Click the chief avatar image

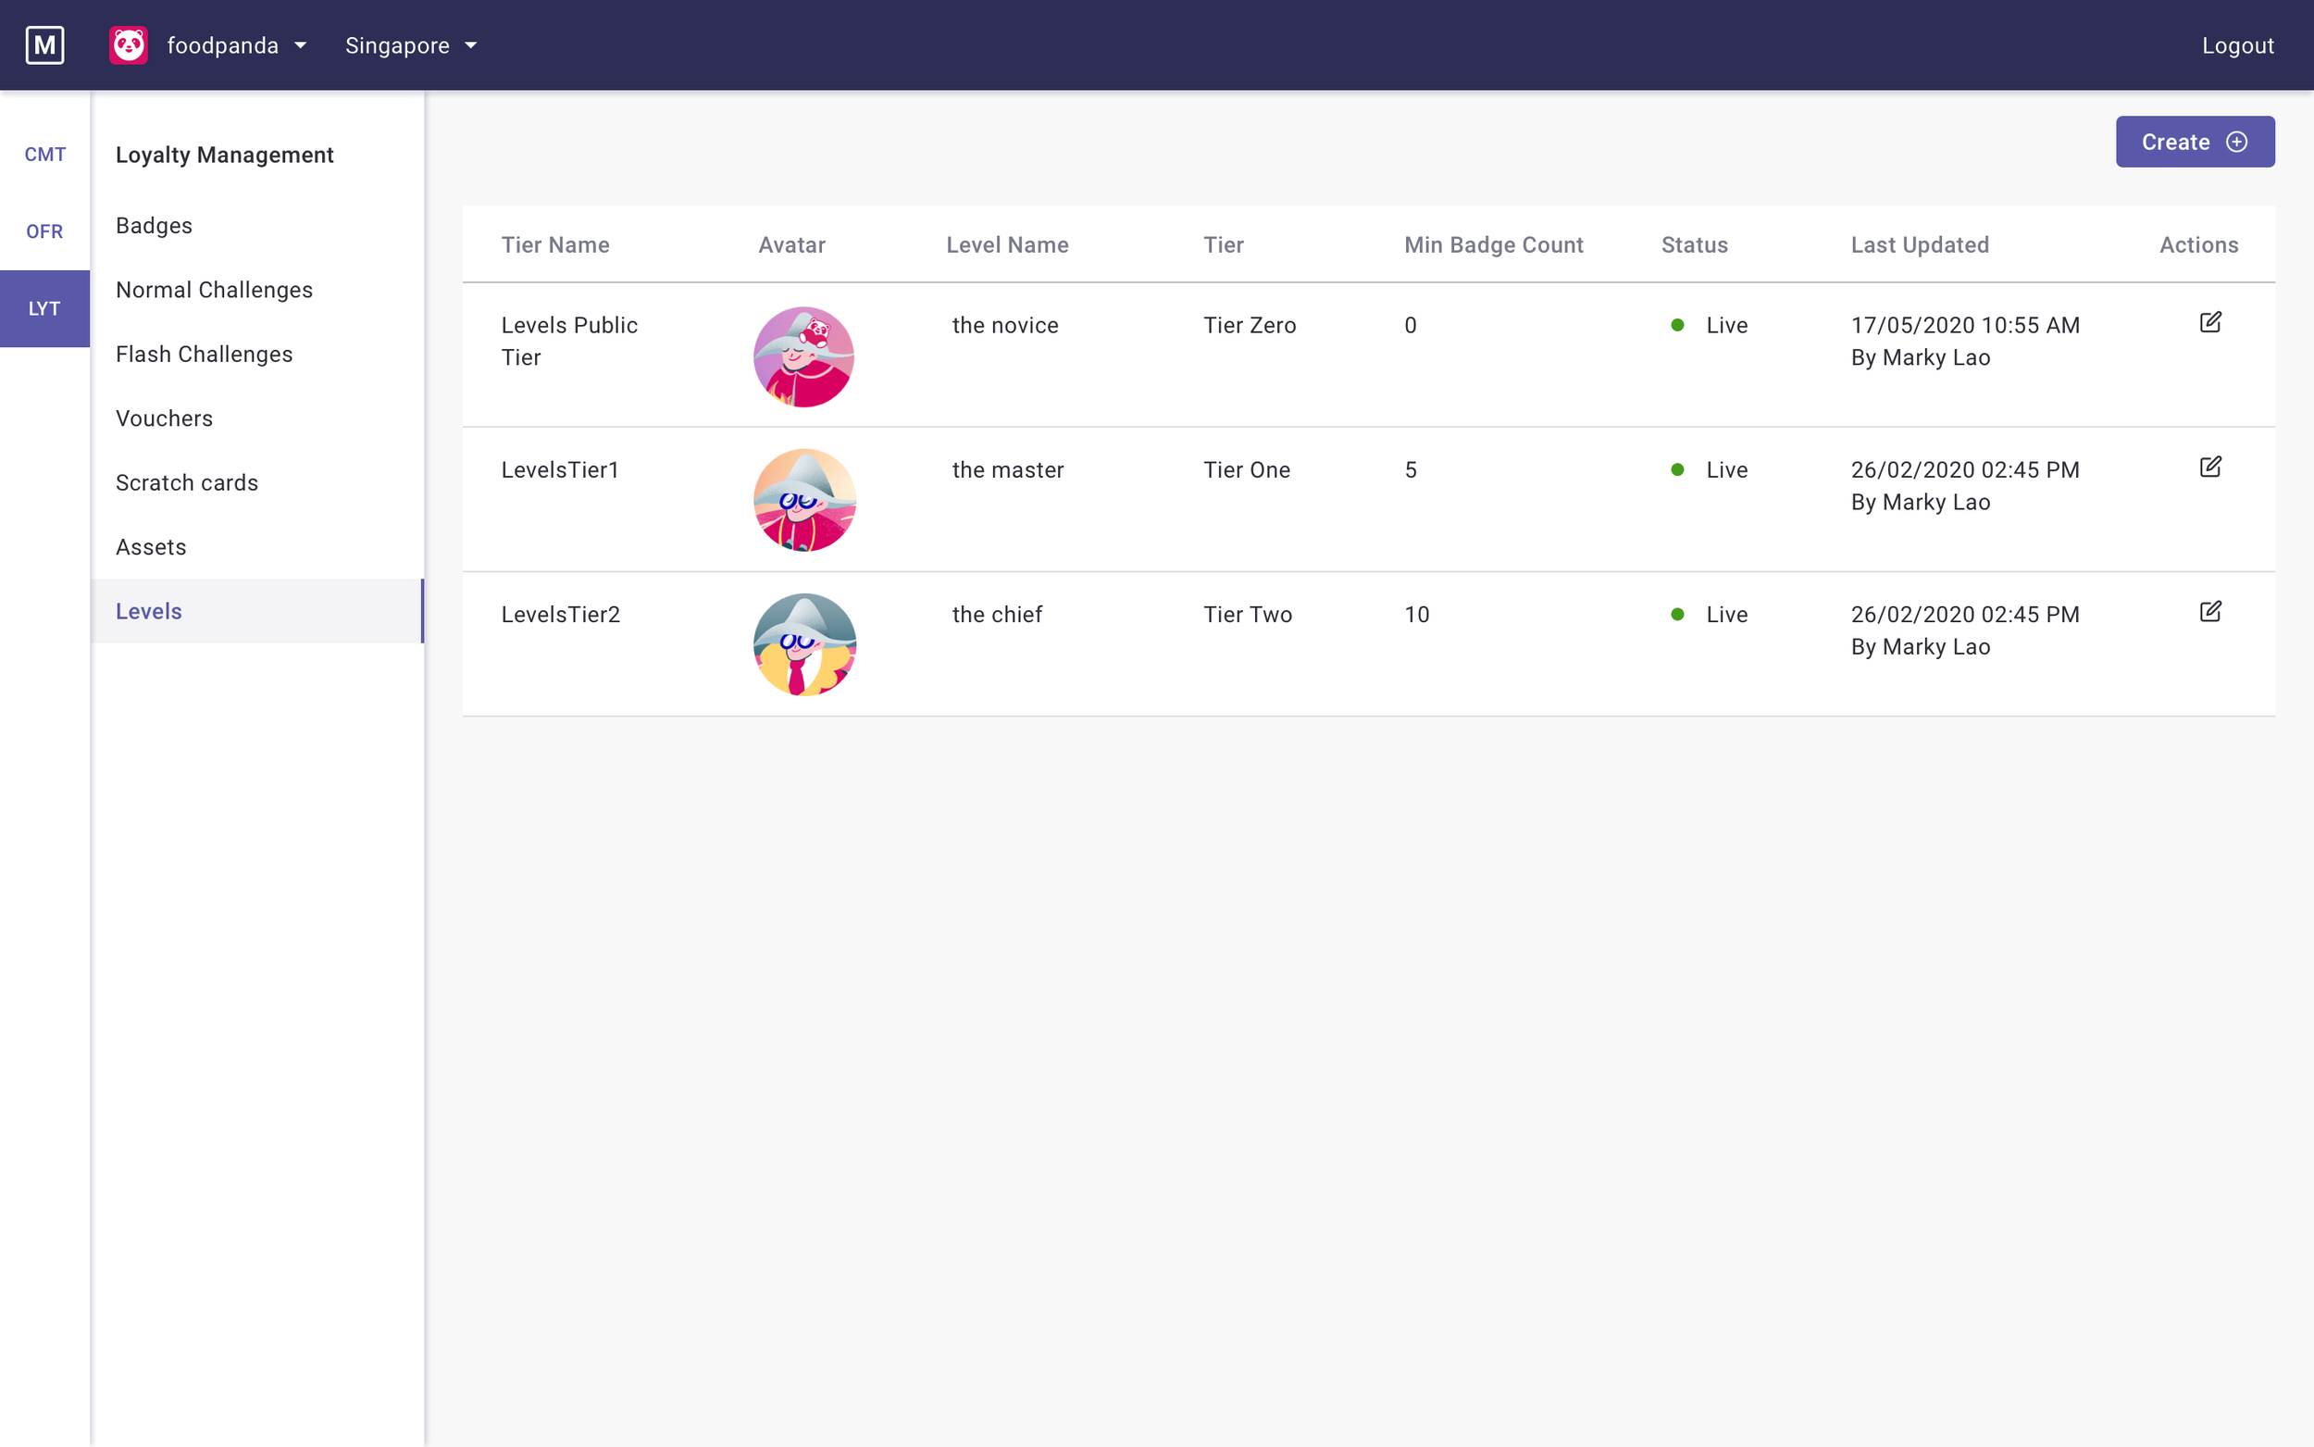point(803,644)
